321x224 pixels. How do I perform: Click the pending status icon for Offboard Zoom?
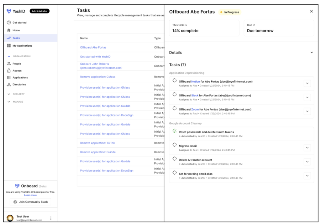[x=174, y=108]
